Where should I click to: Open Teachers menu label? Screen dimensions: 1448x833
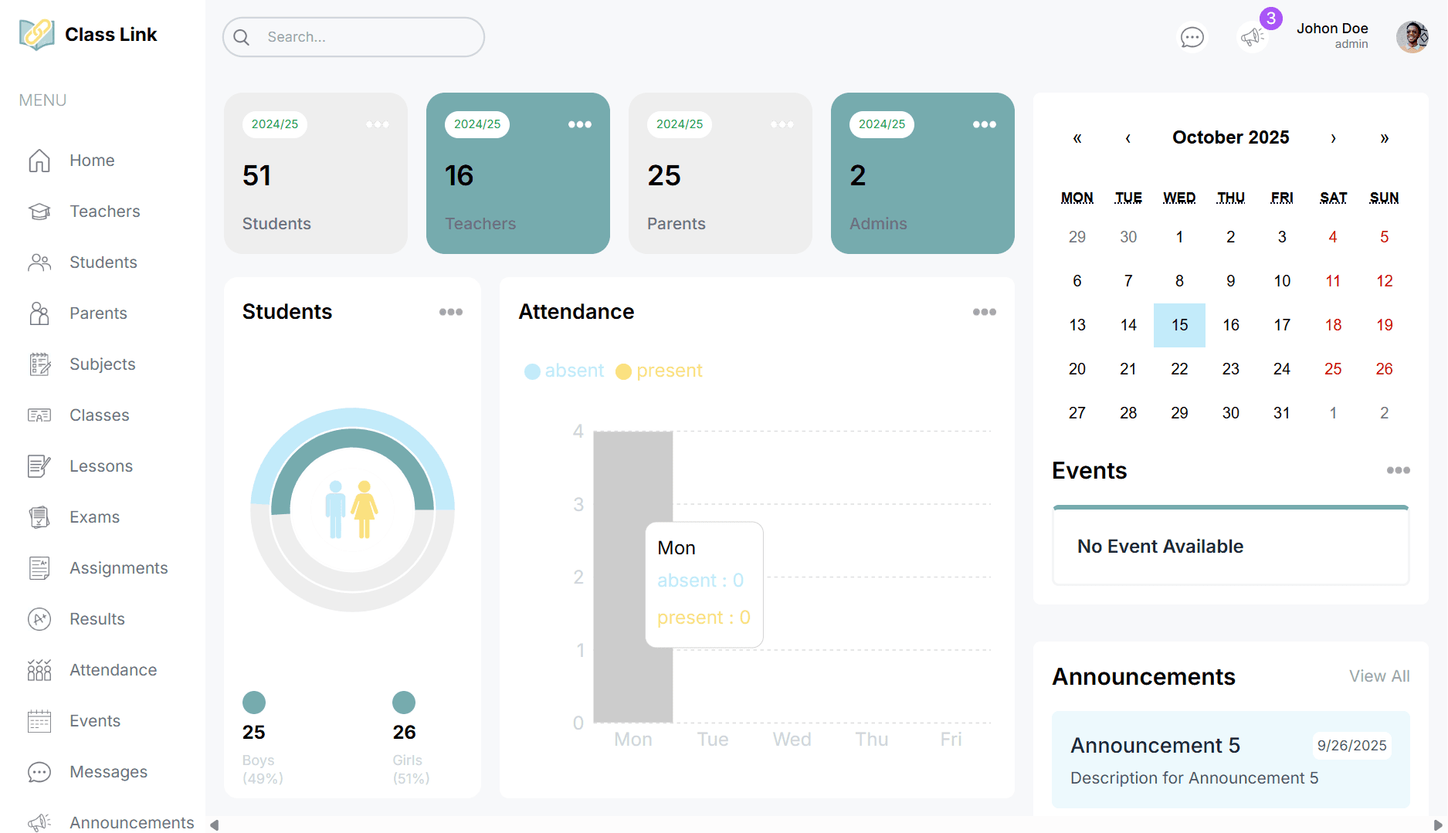[105, 212]
